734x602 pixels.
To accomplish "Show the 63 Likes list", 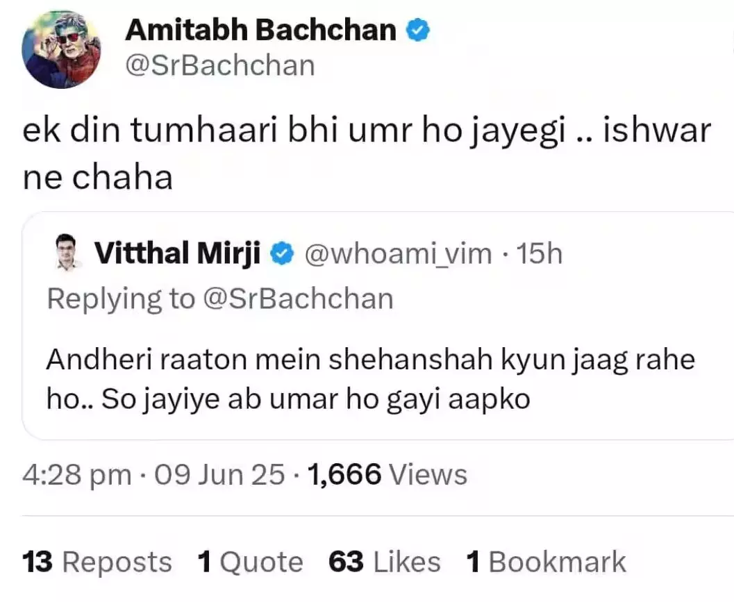I will pyautogui.click(x=385, y=562).
